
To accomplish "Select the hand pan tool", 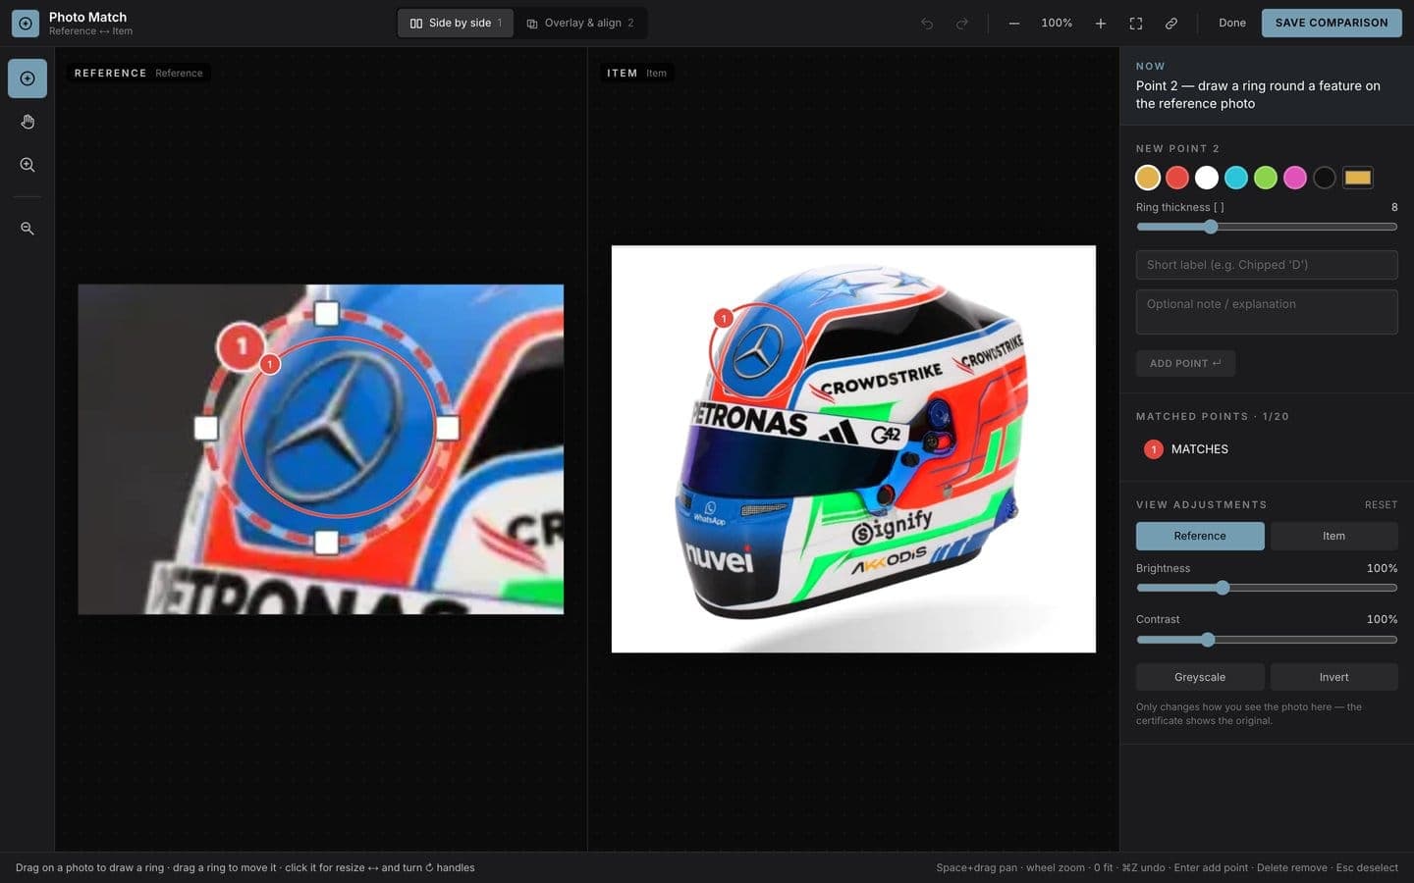I will (27, 122).
